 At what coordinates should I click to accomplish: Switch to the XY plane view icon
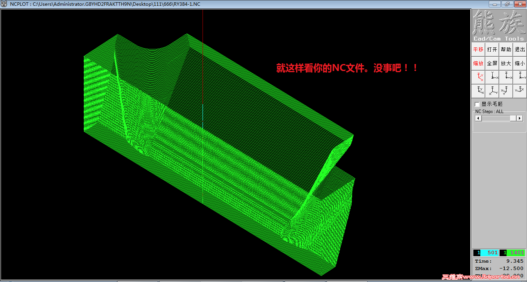point(492,77)
